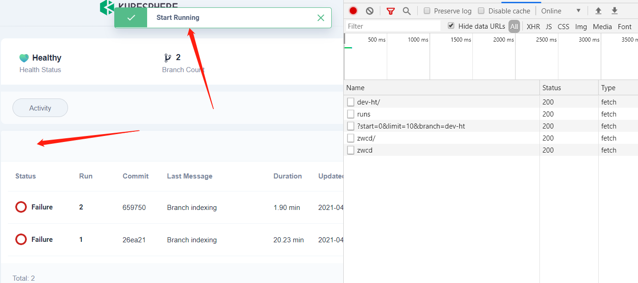Filter requests by Font
The width and height of the screenshot is (638, 283).
point(625,26)
